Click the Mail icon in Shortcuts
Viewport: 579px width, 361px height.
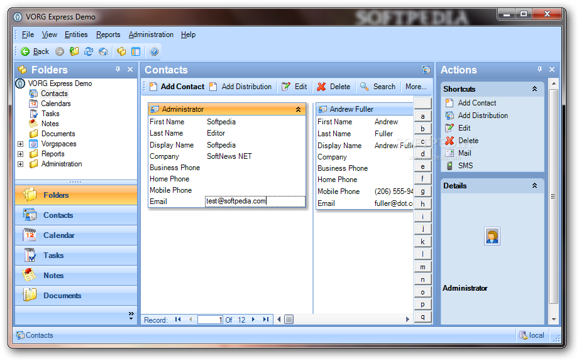click(x=449, y=153)
